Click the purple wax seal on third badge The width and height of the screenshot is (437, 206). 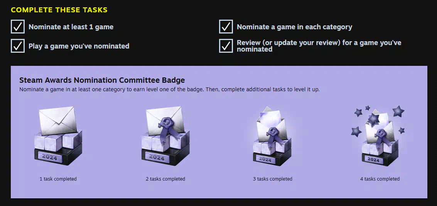[272, 131]
